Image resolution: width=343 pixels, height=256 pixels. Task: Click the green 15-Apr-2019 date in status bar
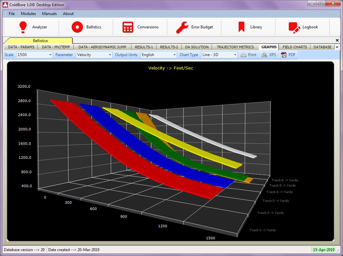323,250
